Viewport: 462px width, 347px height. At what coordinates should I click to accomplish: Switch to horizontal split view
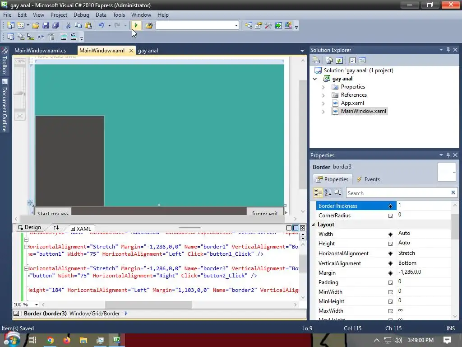coord(296,228)
